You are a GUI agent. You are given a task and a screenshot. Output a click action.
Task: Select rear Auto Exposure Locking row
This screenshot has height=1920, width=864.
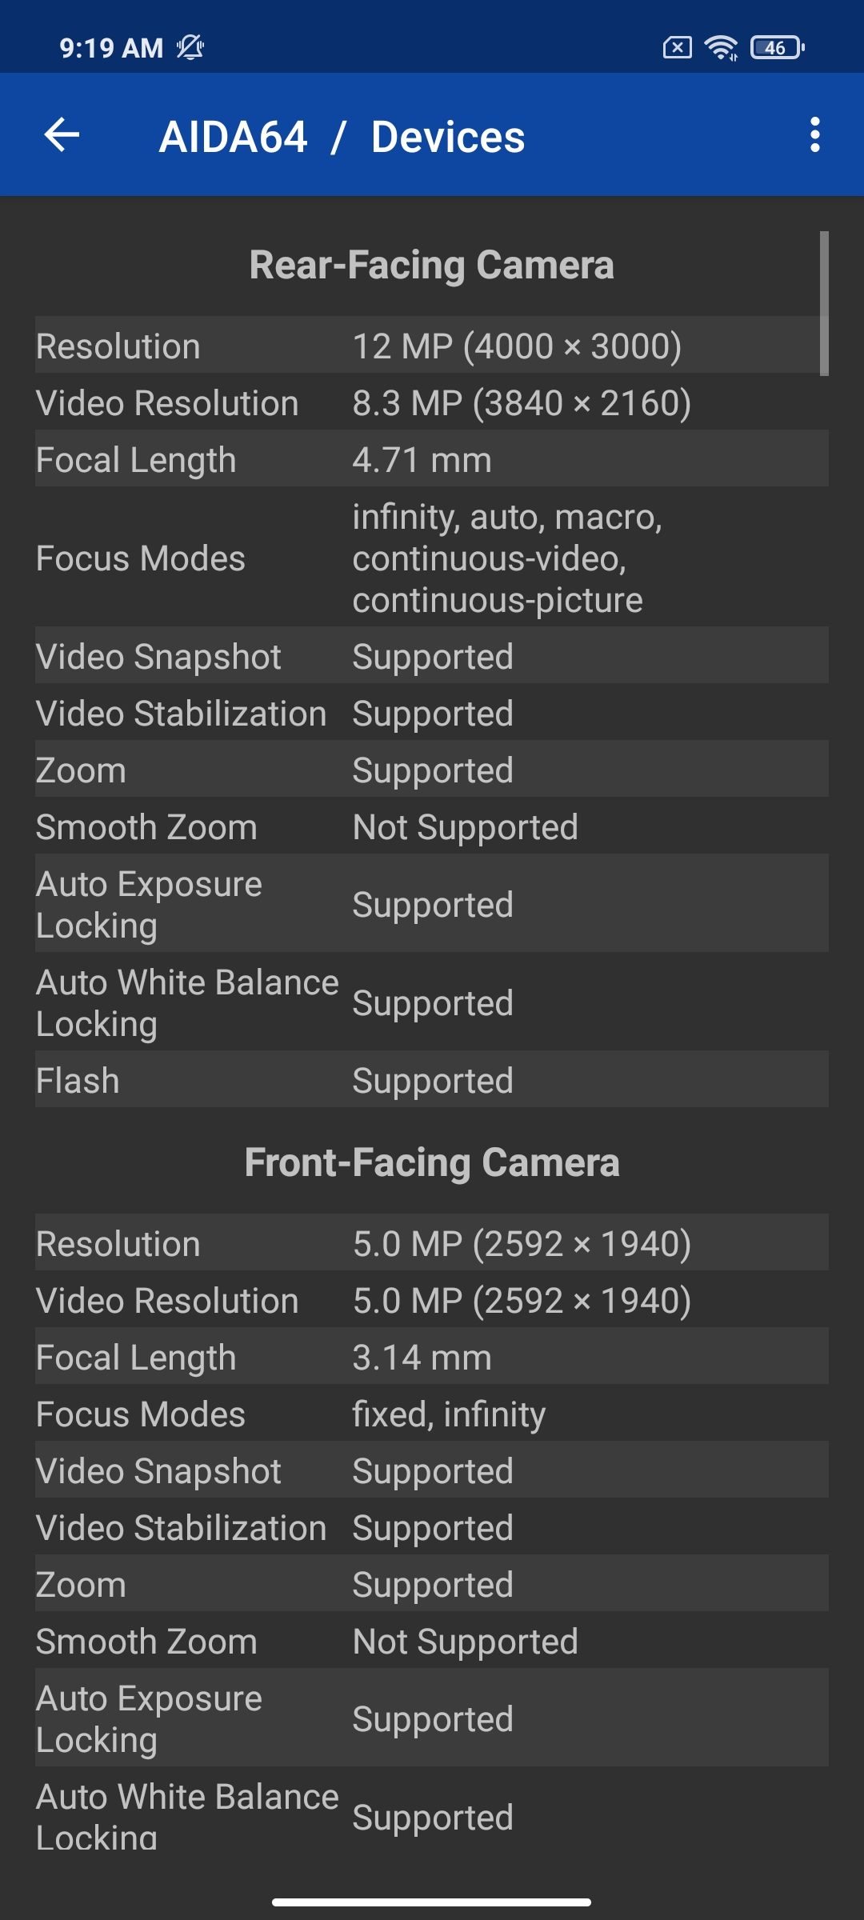click(x=431, y=904)
